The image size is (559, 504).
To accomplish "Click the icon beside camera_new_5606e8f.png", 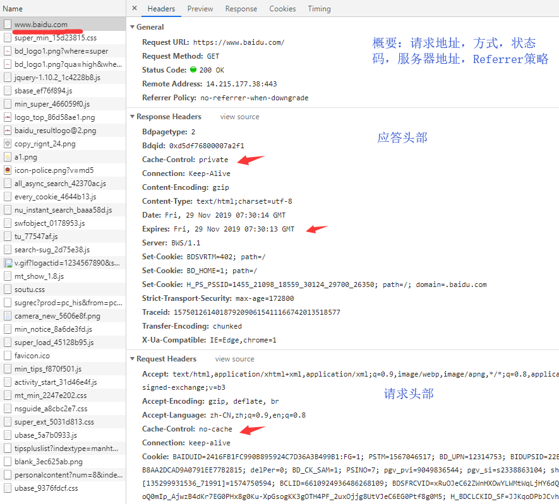I will click(9, 315).
